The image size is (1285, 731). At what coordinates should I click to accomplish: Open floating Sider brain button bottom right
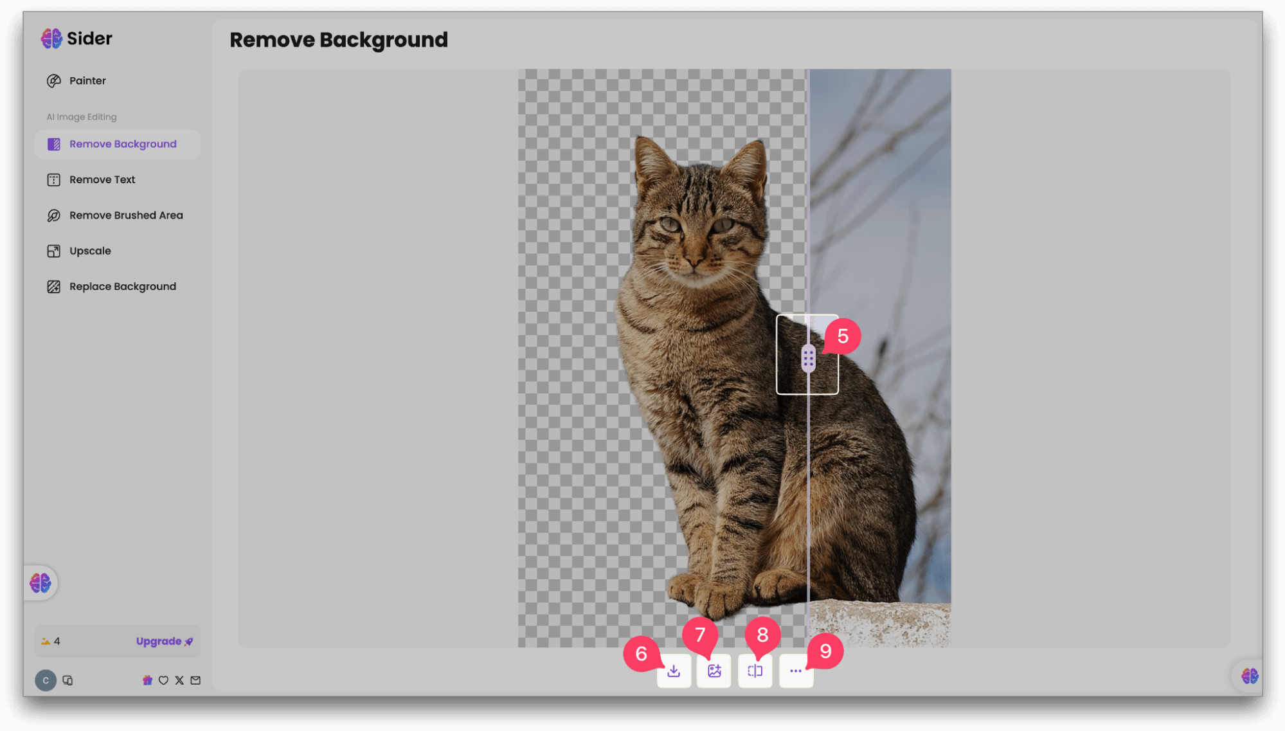[1249, 676]
